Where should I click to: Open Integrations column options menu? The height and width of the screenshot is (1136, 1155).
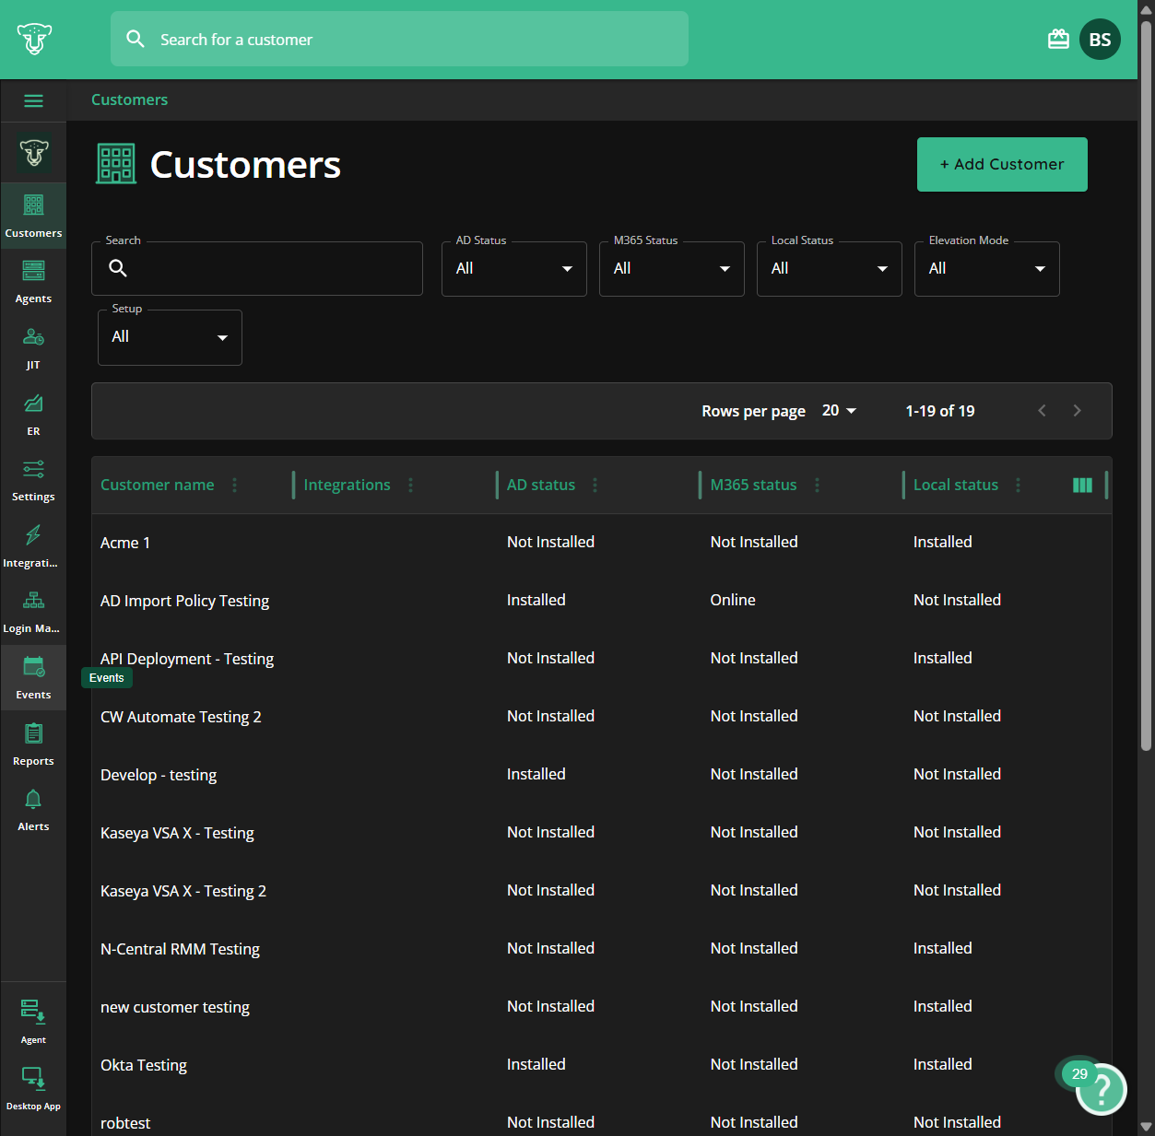[x=410, y=485]
